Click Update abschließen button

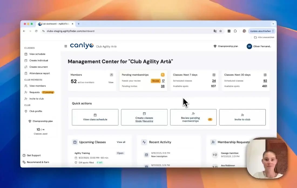[x=260, y=31]
